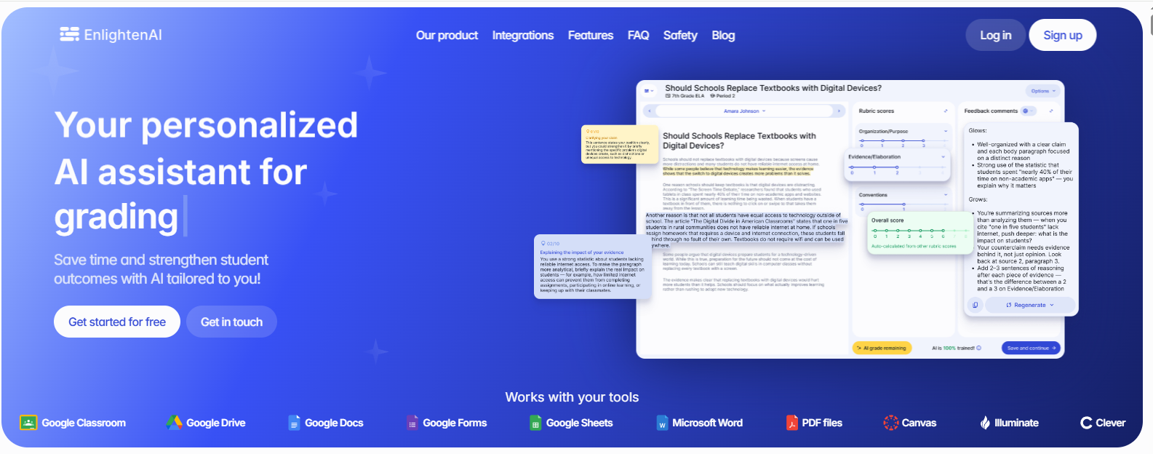Screen dimensions: 1153x454
Task: Open the Regenerate dropdown button
Action: point(1029,305)
